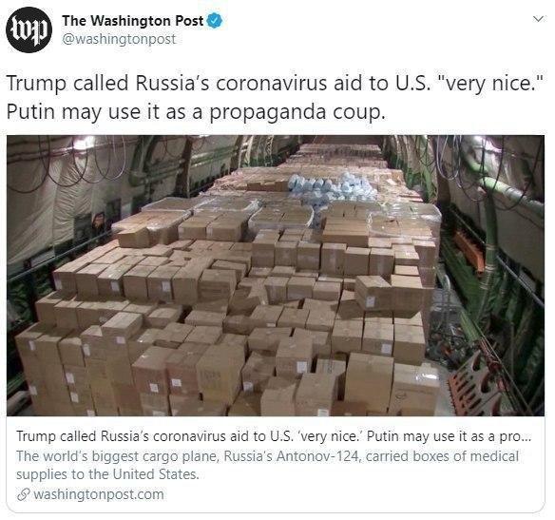Click the tweet's first line about Trump
The image size is (555, 520).
(275, 84)
